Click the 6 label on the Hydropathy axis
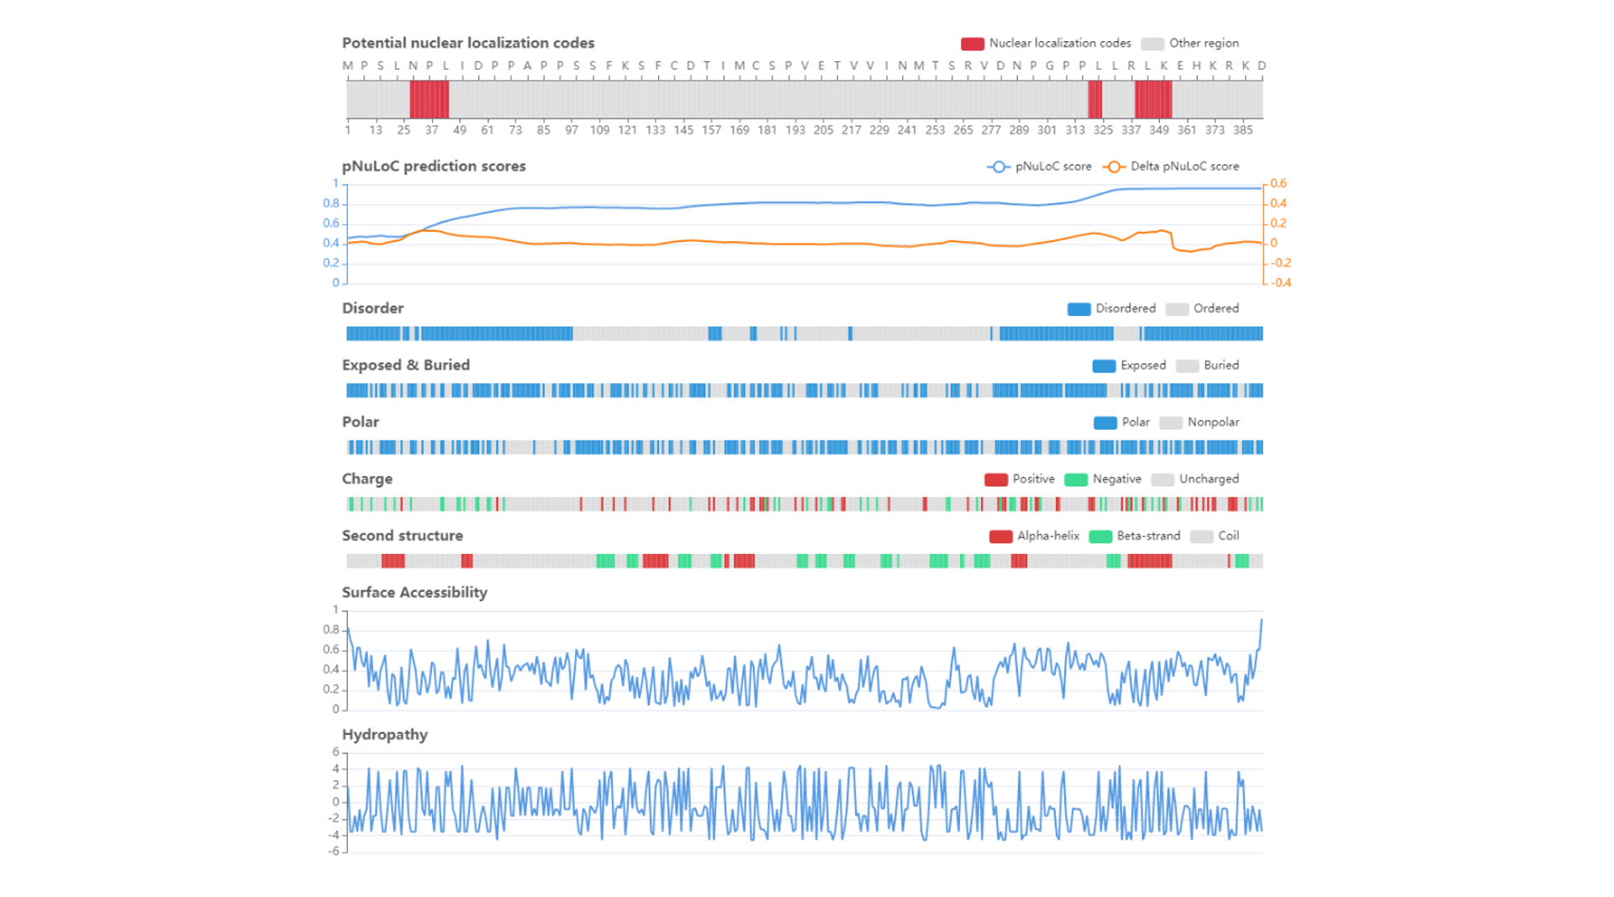This screenshot has width=1614, height=897. [x=336, y=752]
